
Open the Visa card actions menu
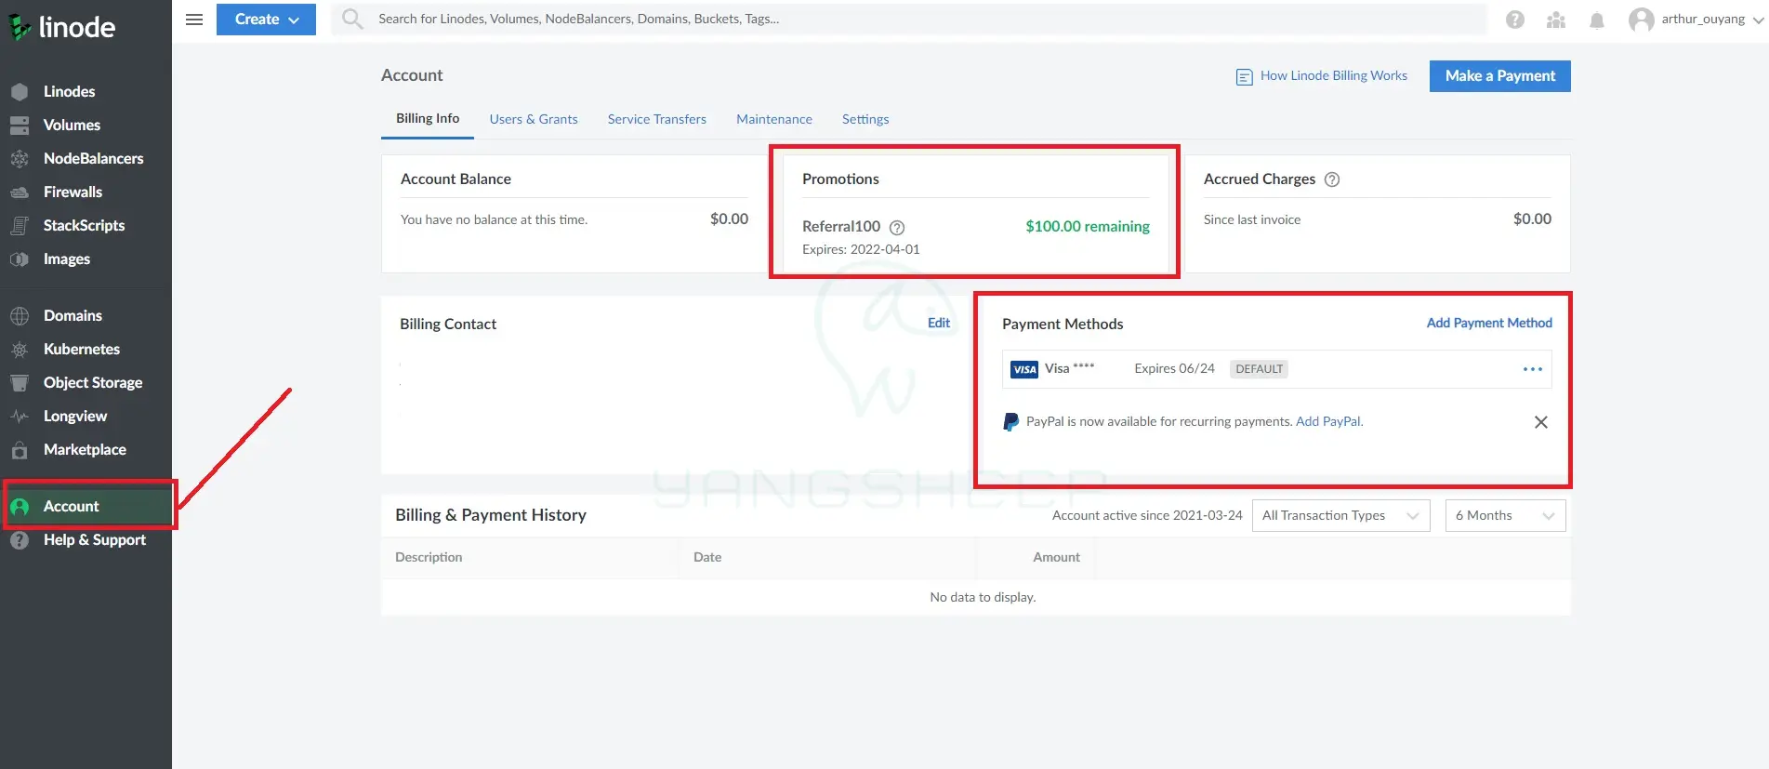[1533, 369]
